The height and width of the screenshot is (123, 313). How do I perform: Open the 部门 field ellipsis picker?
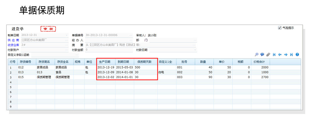coord(195,40)
